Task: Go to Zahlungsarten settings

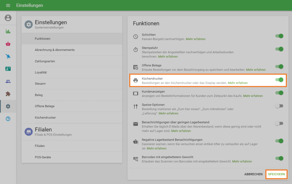Action: (x=45, y=61)
